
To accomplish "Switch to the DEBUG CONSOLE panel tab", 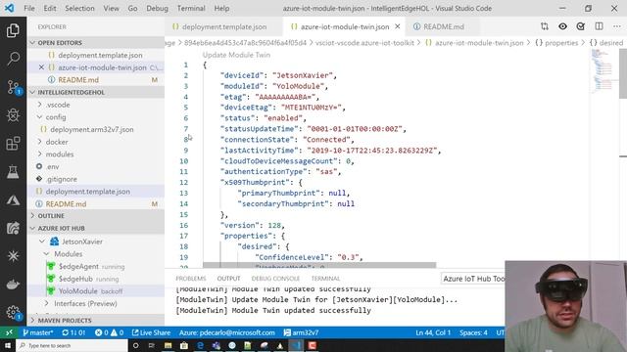I will (275, 278).
